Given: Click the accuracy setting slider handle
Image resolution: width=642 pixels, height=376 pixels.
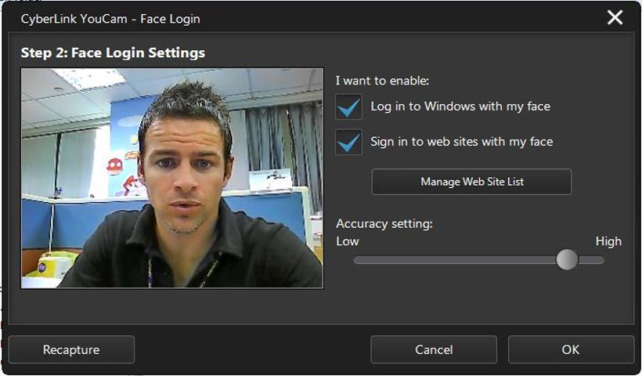Looking at the screenshot, I should (x=567, y=259).
